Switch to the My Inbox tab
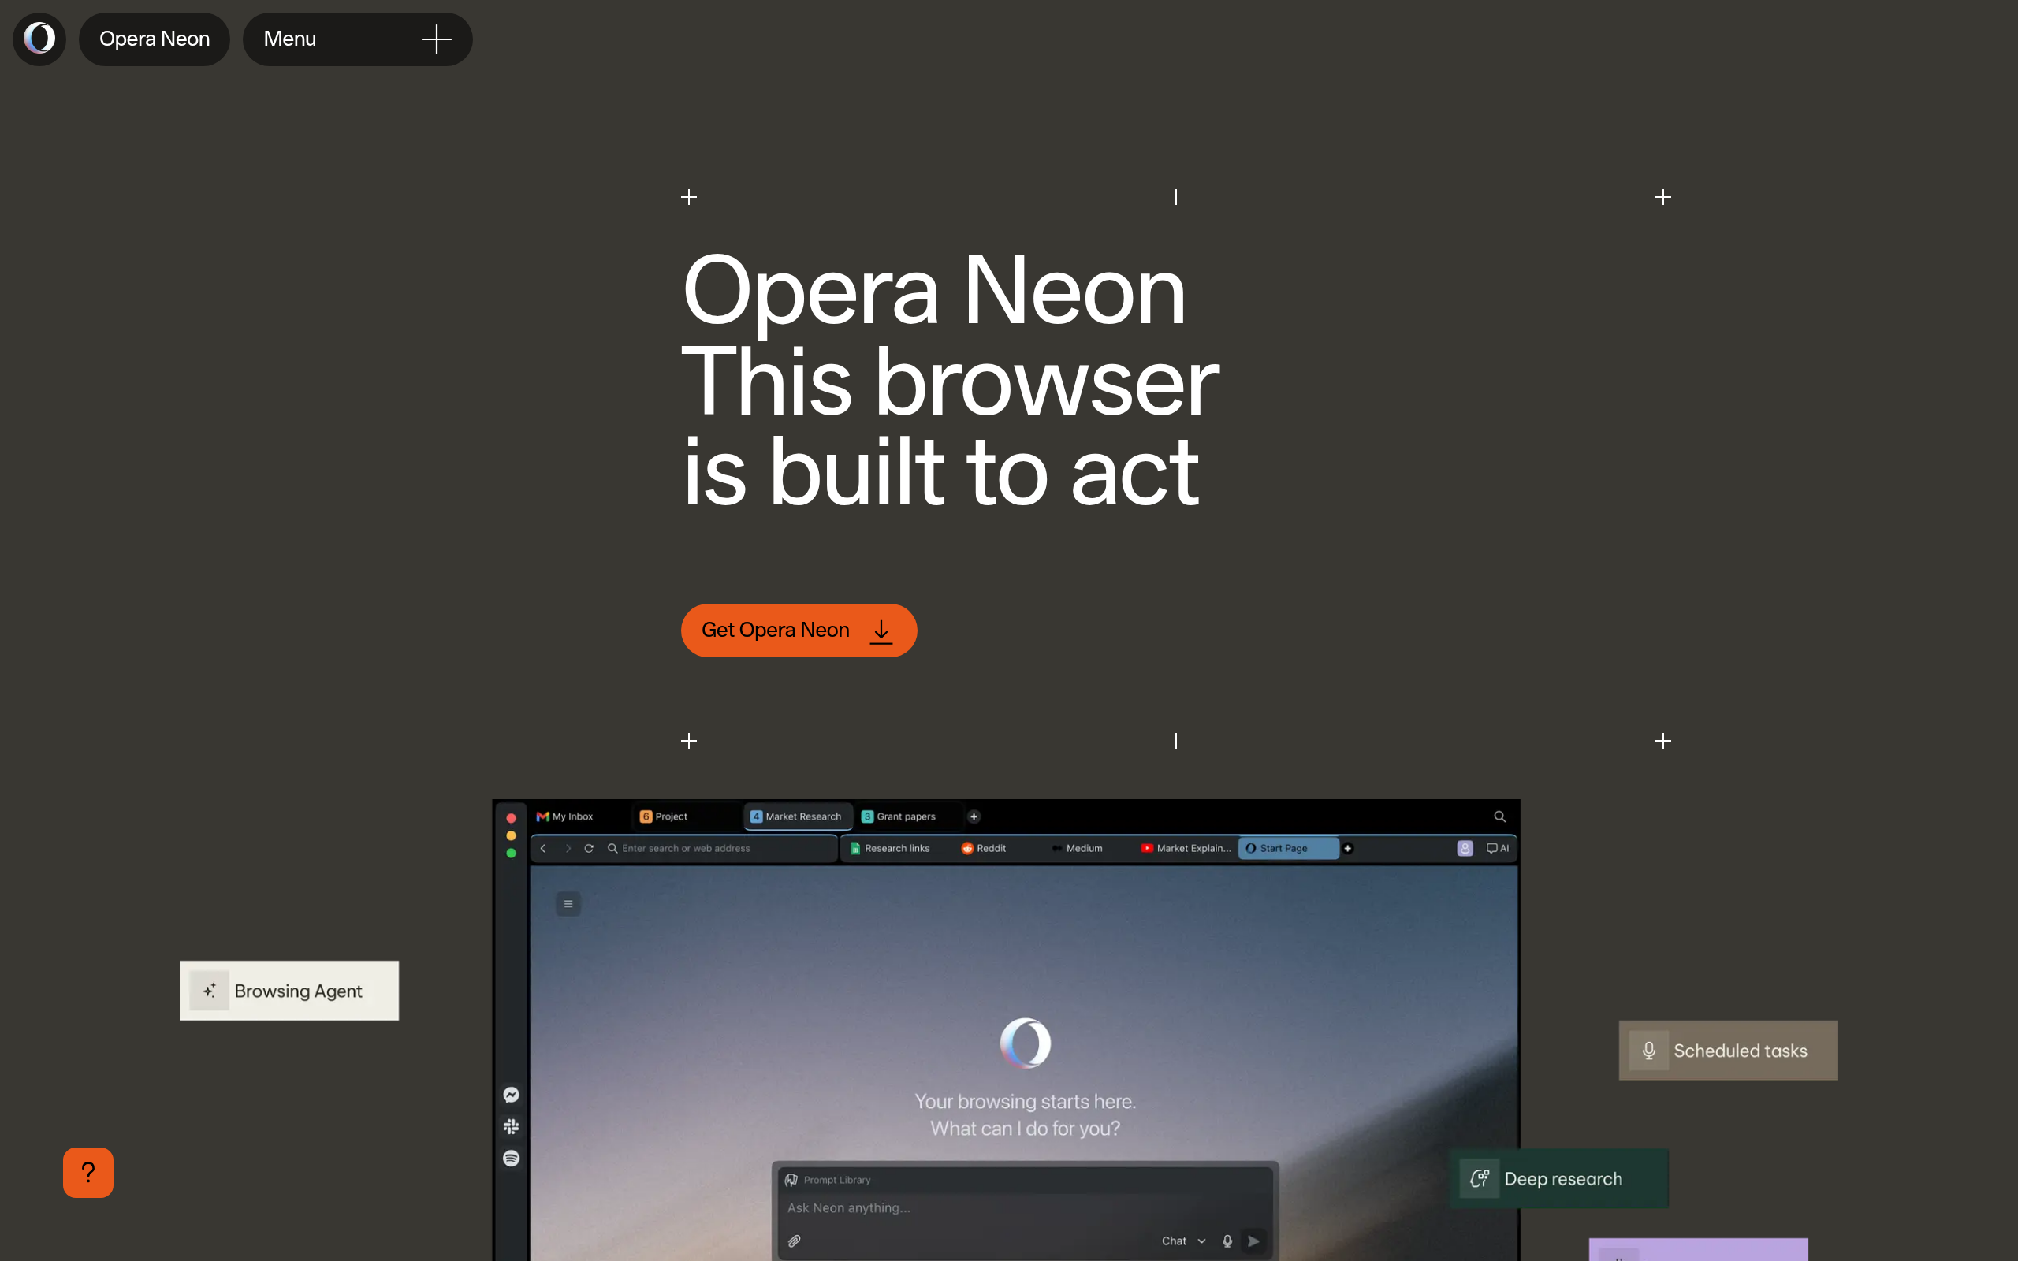This screenshot has height=1261, width=2018. coord(565,816)
